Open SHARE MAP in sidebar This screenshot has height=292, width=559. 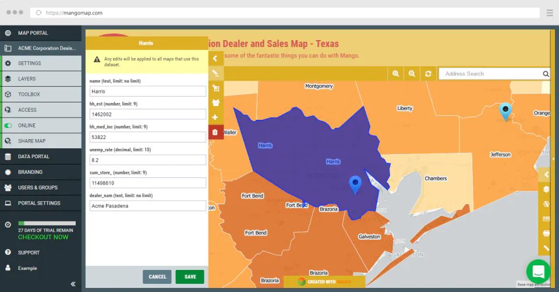[41, 141]
